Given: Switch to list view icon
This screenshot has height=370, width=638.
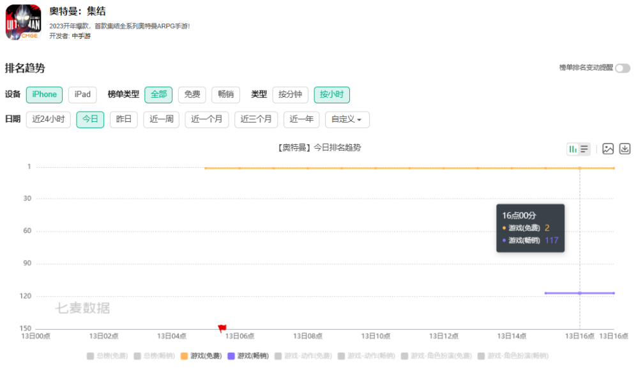Looking at the screenshot, I should [x=584, y=149].
